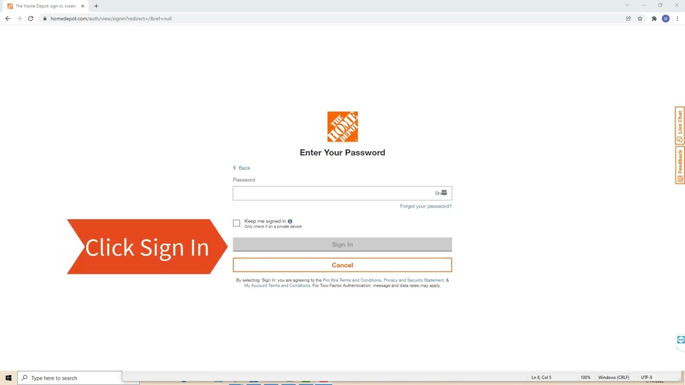Click the Windows (CRLF) status entry
This screenshot has width=685, height=385.
tap(614, 378)
